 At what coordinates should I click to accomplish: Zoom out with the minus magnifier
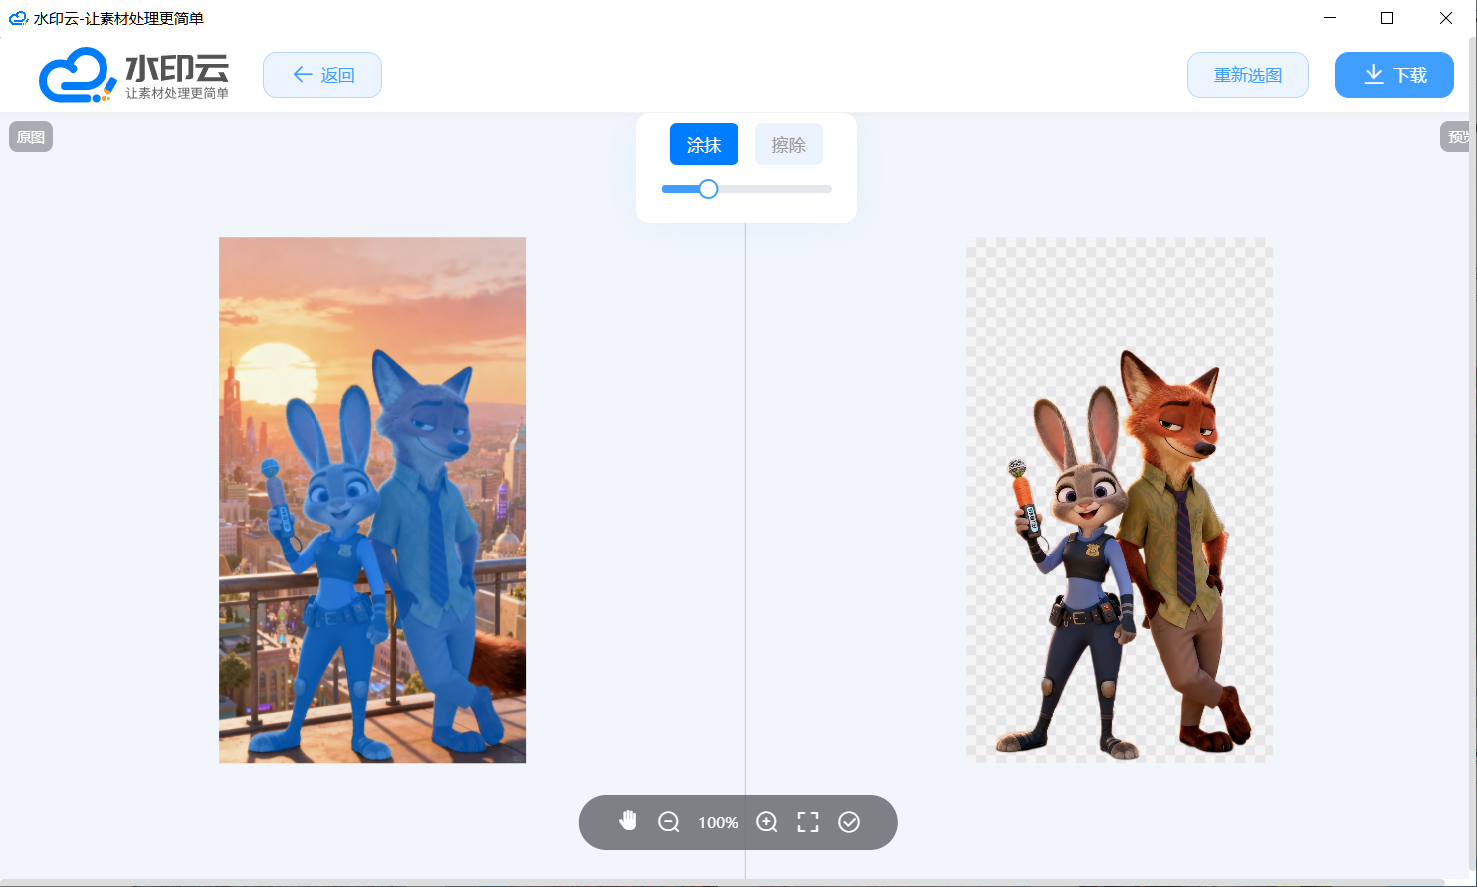[x=669, y=822]
